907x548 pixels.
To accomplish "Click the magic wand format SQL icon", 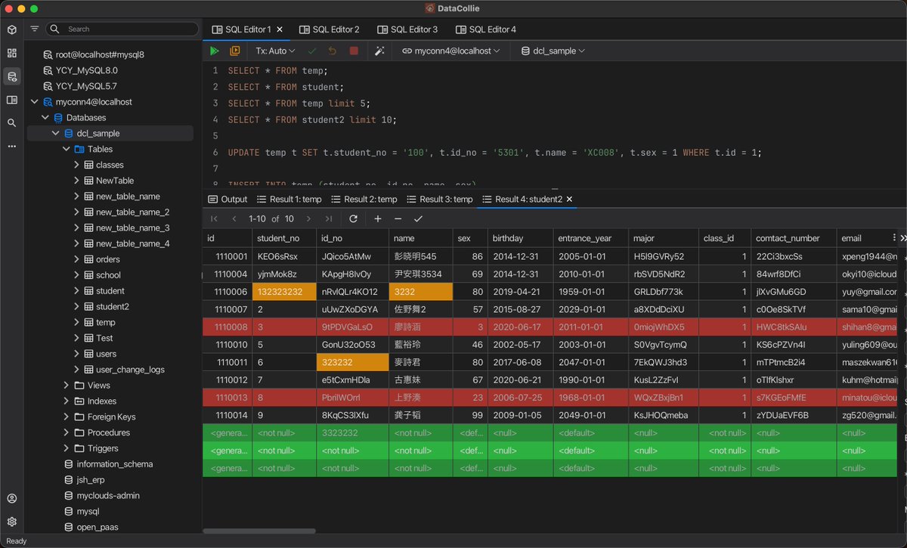I will [380, 51].
